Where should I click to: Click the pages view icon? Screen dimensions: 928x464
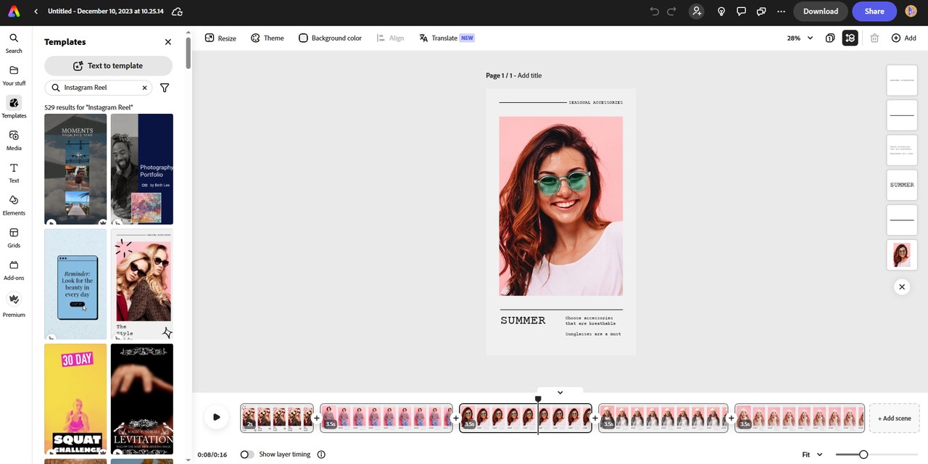tap(830, 38)
